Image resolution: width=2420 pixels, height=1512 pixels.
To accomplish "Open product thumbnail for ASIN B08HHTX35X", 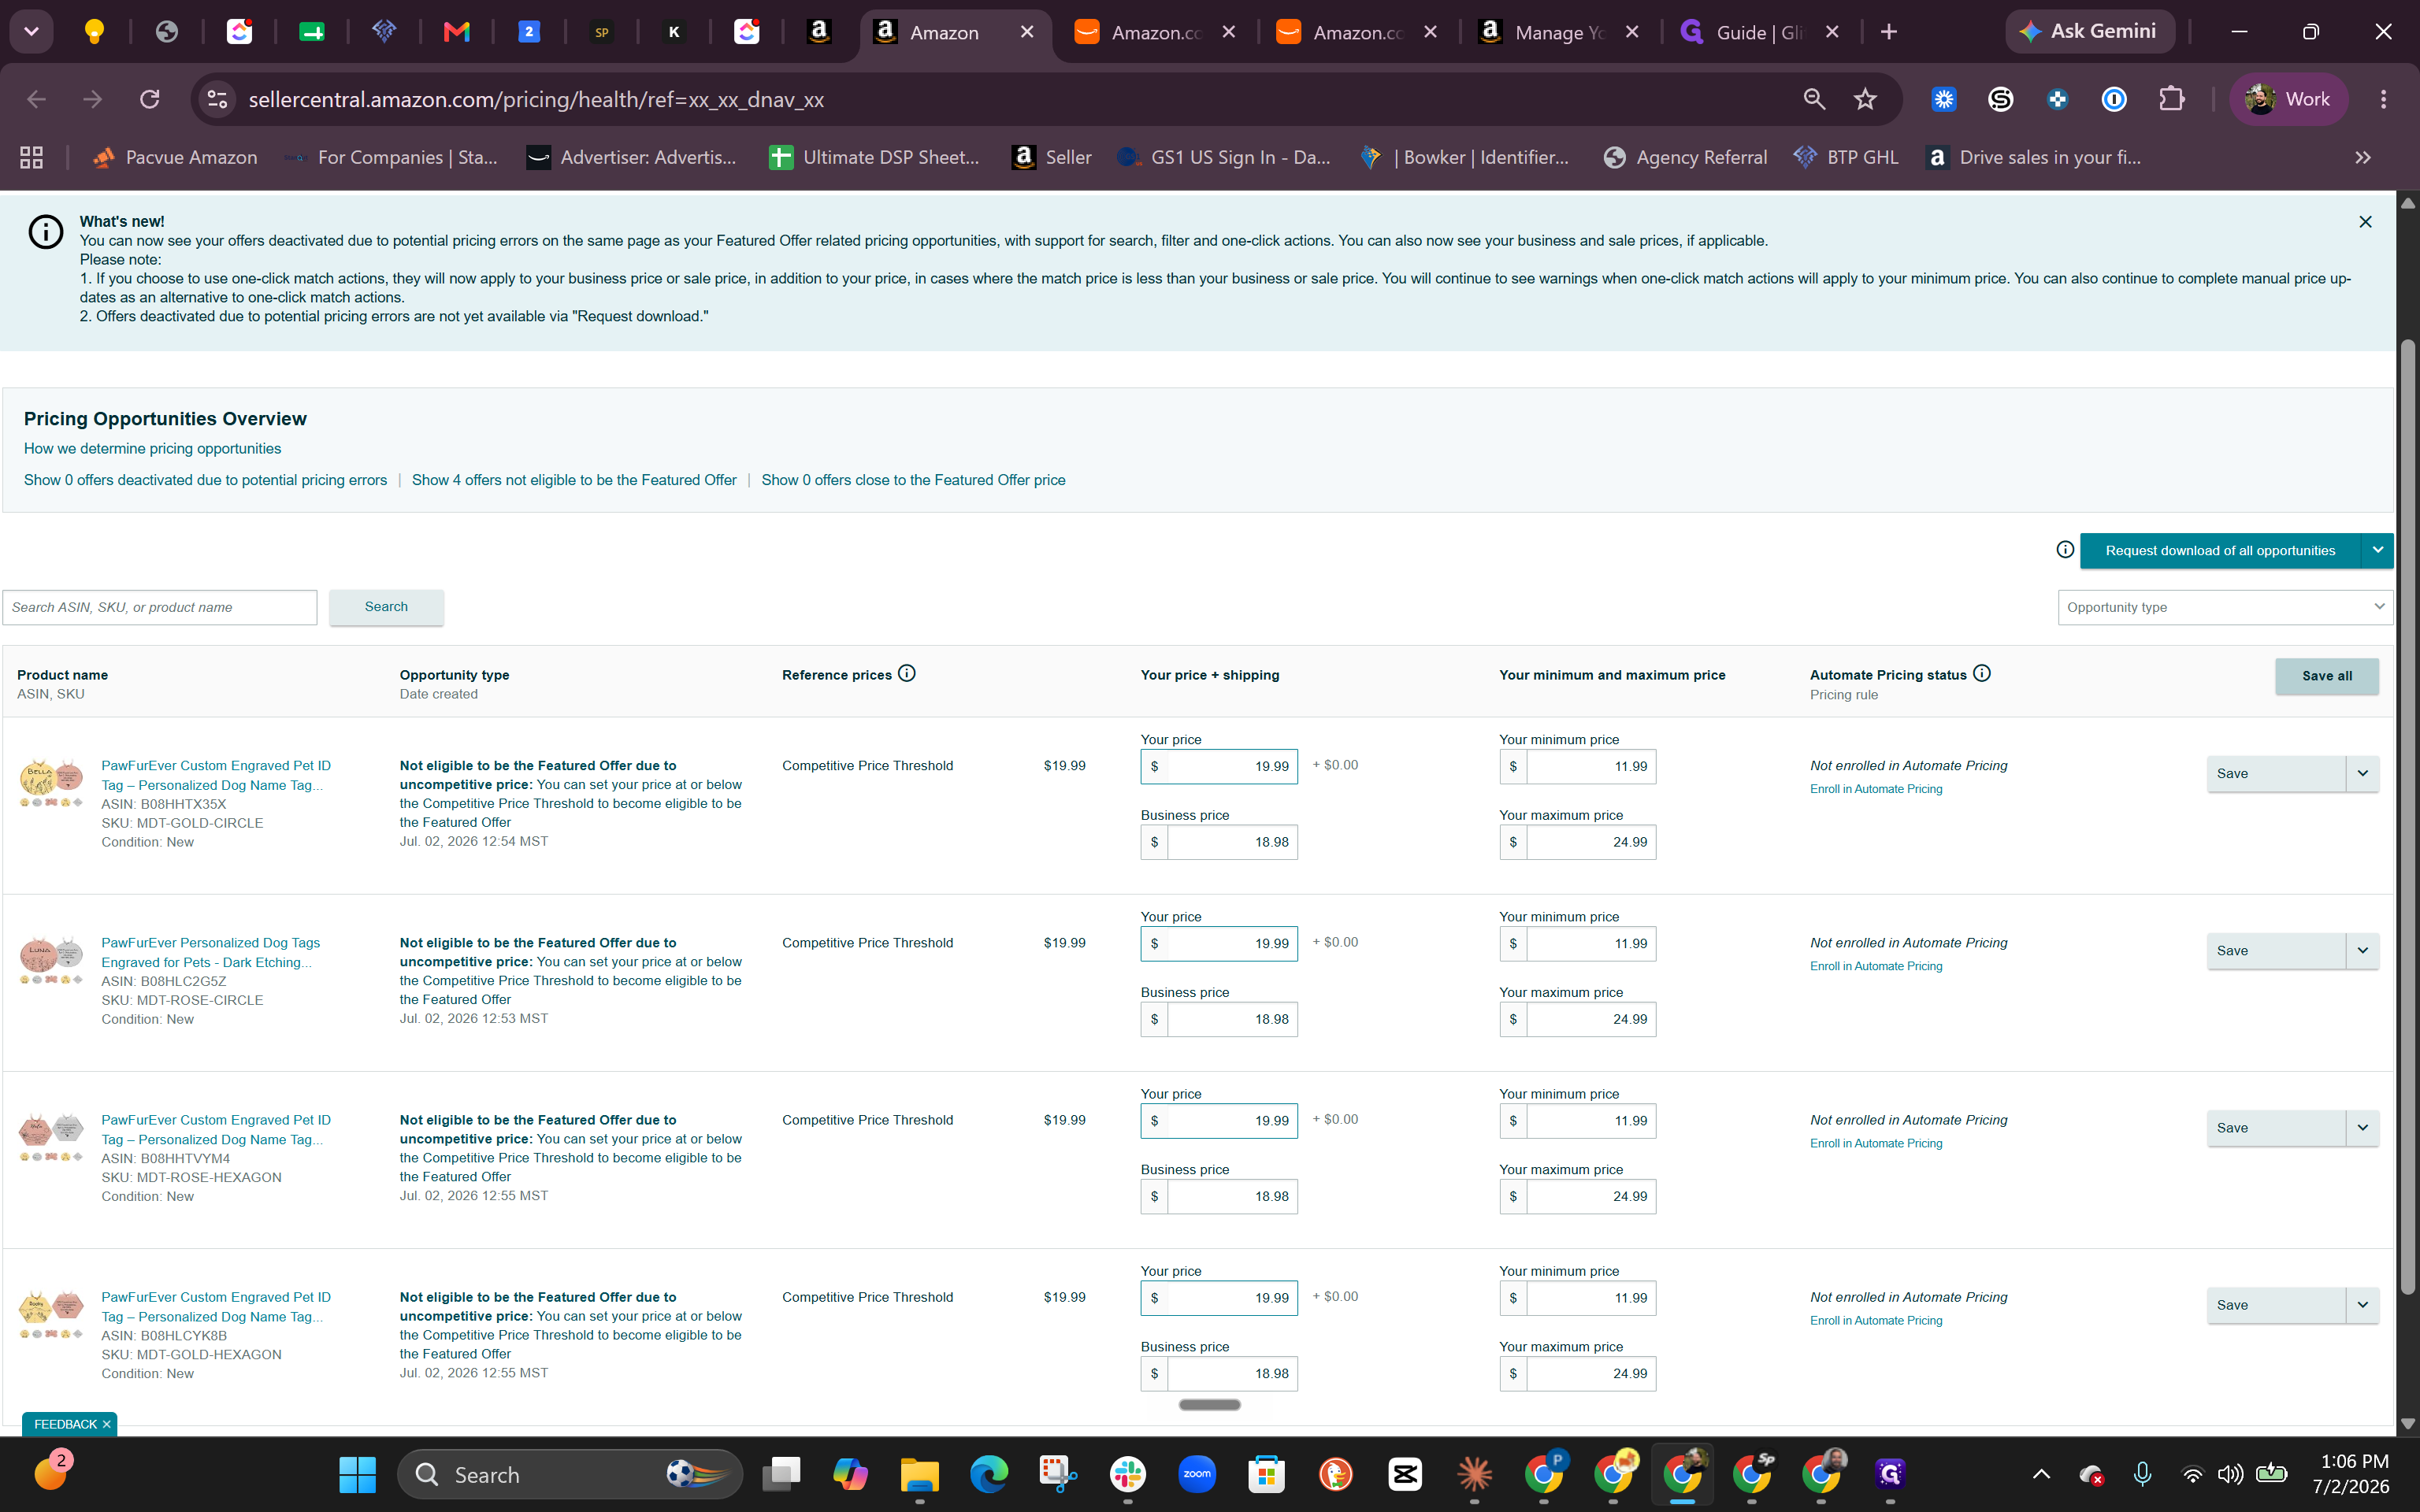I will tap(51, 783).
